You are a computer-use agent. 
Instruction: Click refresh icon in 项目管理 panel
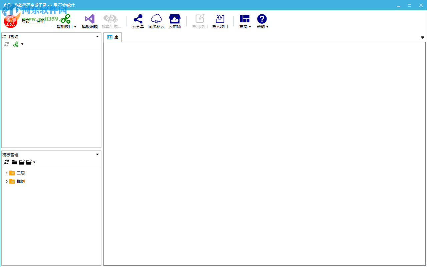[7, 44]
